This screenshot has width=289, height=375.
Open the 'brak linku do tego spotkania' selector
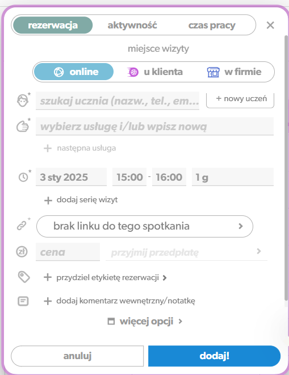pyautogui.click(x=145, y=226)
